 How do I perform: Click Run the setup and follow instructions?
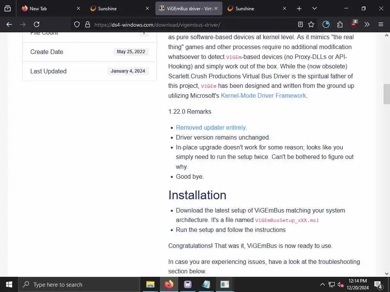point(230,230)
